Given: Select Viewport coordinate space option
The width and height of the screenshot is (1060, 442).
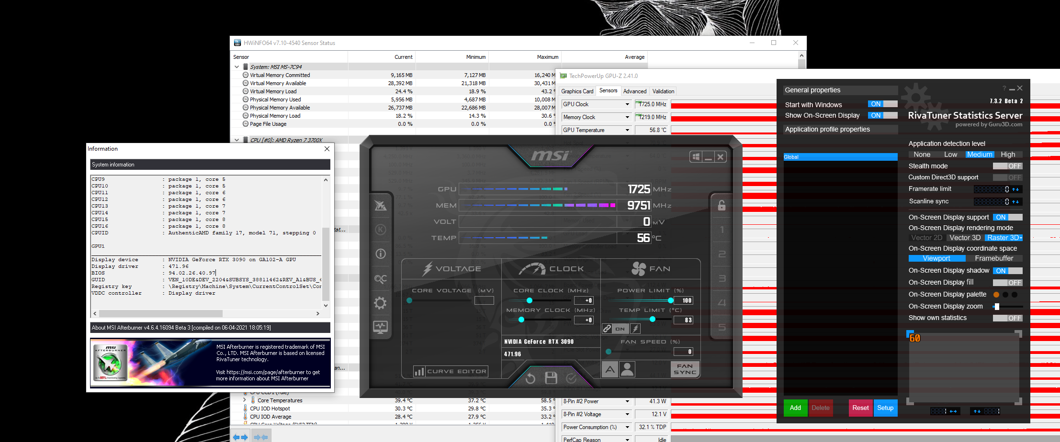Looking at the screenshot, I should pos(936,258).
